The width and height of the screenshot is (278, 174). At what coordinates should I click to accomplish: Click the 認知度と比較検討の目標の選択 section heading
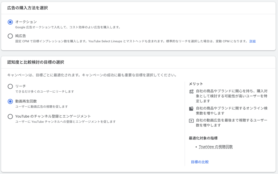36,62
